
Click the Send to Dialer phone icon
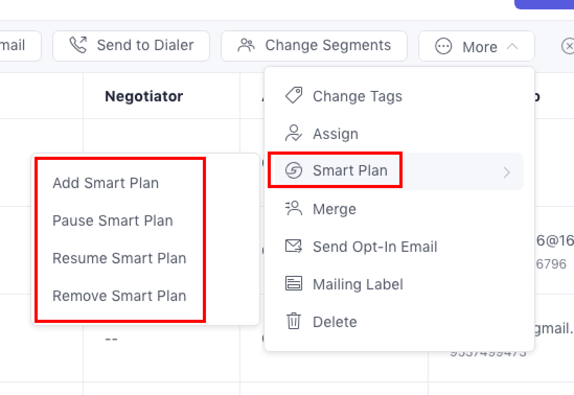78,45
